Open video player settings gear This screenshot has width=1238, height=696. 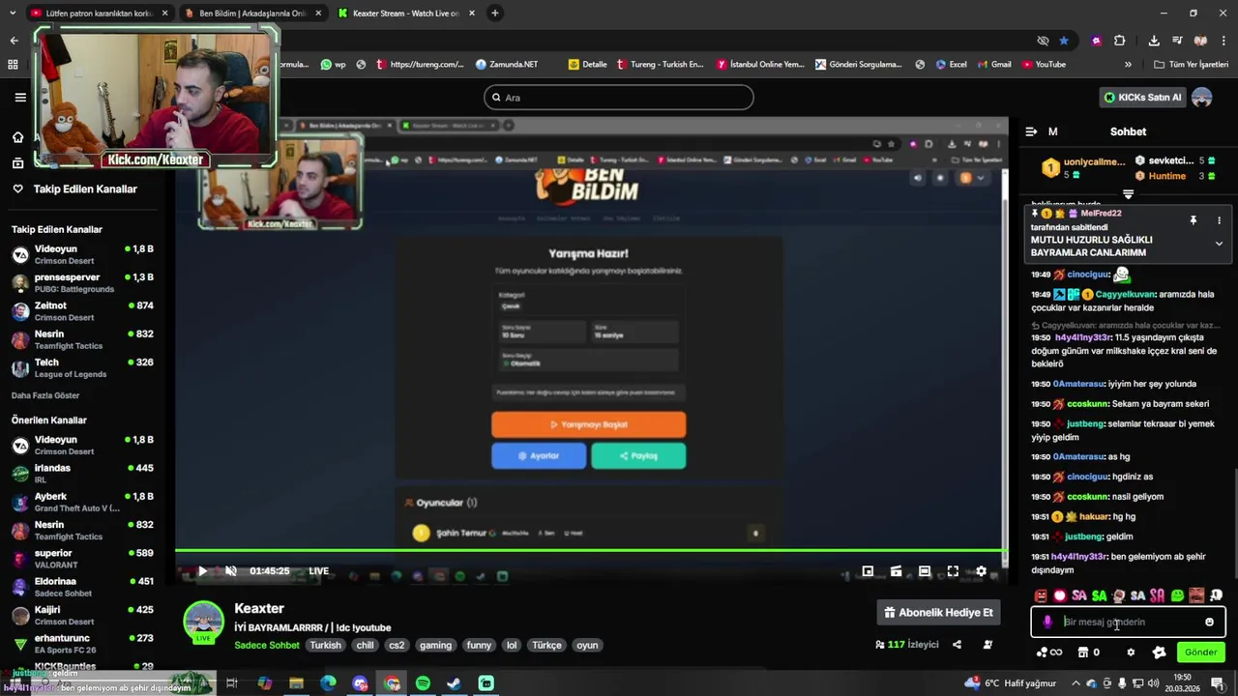981,571
